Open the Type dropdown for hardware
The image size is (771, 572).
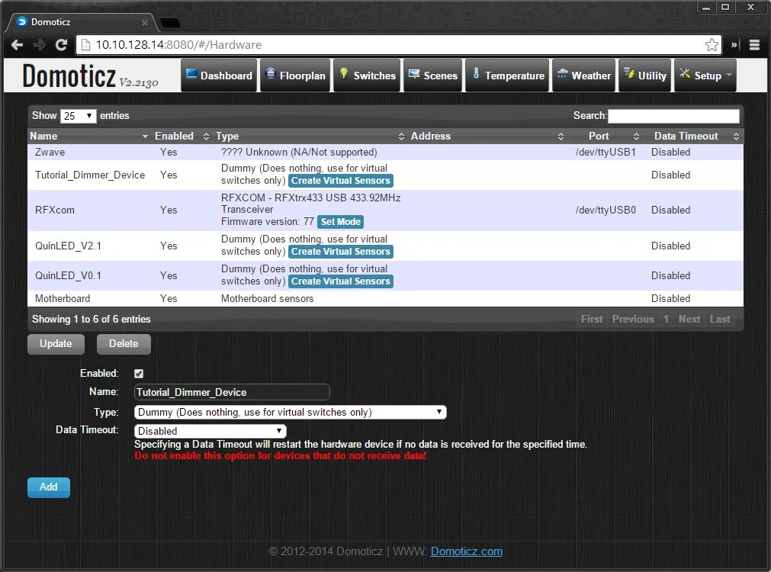(x=290, y=412)
